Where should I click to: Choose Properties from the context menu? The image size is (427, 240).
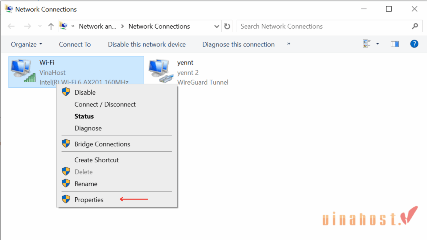point(89,200)
